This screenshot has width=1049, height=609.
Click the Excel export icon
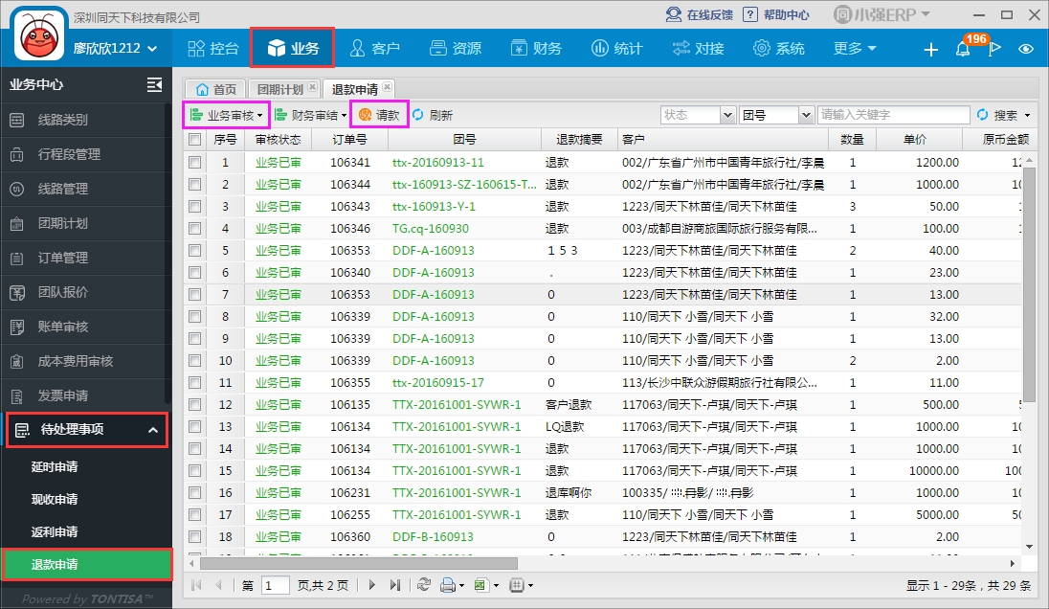click(480, 586)
